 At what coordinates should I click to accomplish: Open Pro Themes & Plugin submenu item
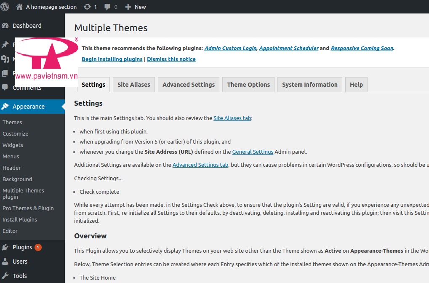click(x=28, y=208)
